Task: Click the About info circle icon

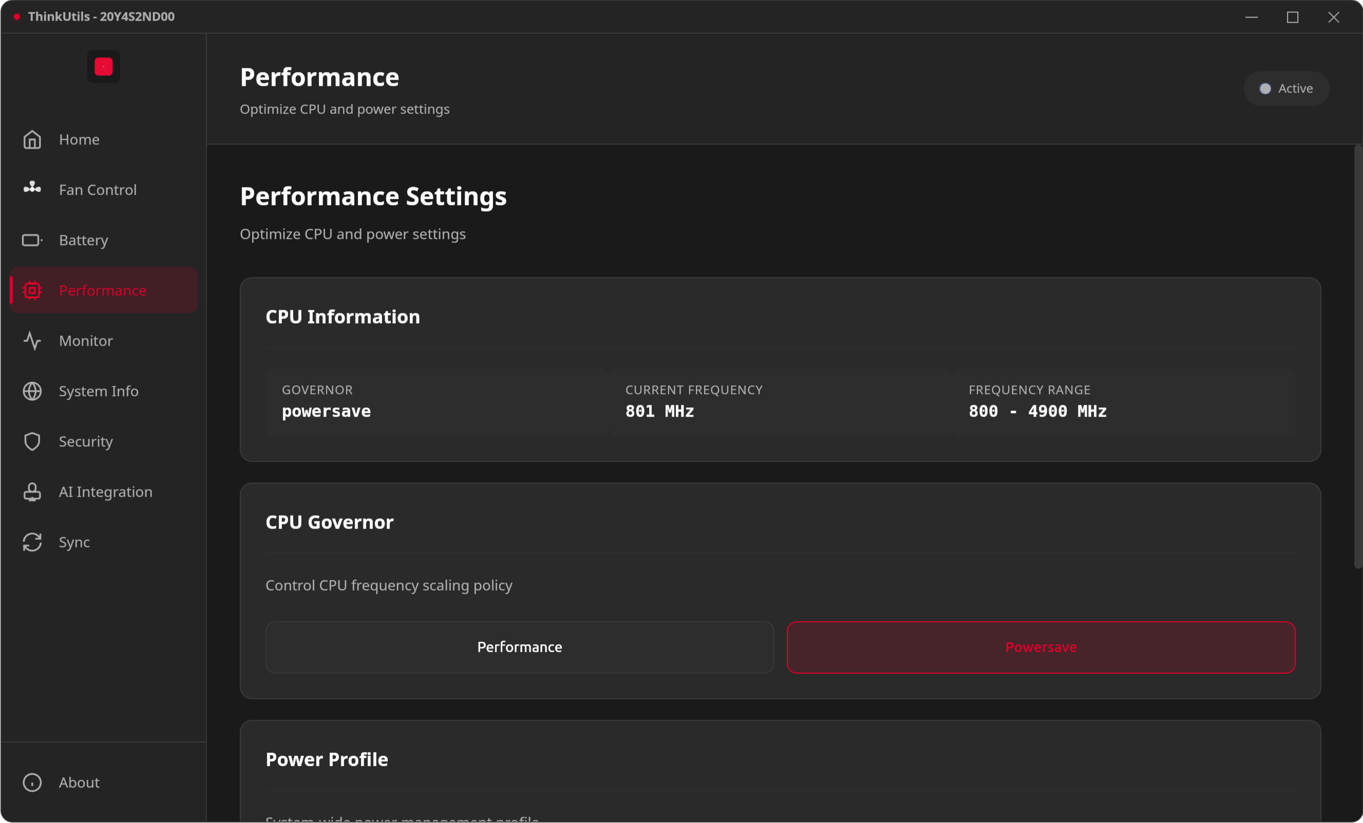Action: pos(32,782)
